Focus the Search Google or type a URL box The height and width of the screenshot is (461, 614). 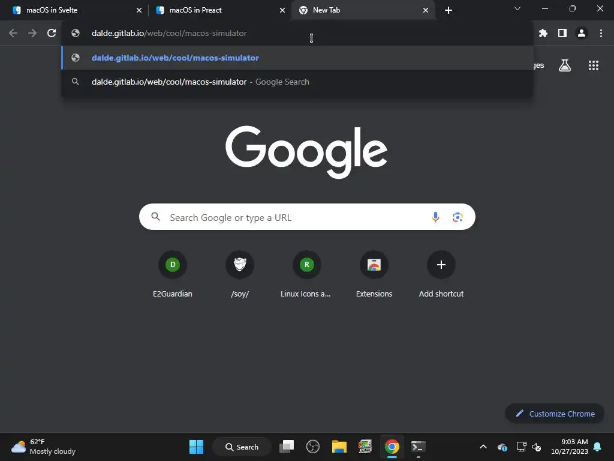pyautogui.click(x=307, y=217)
